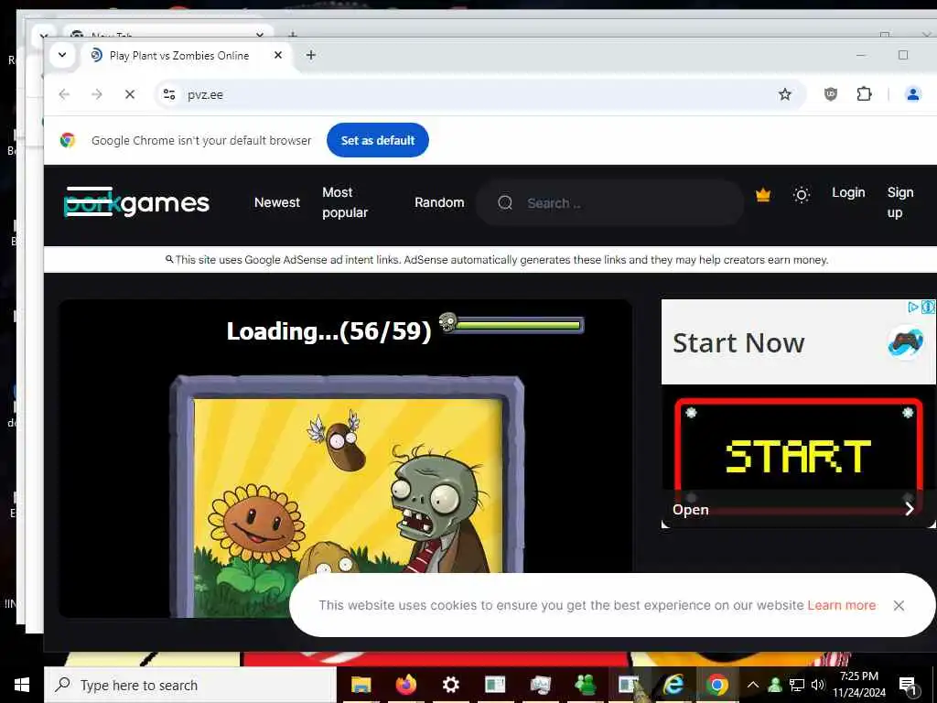937x703 pixels.
Task: Open the notification center icon
Action: [909, 686]
